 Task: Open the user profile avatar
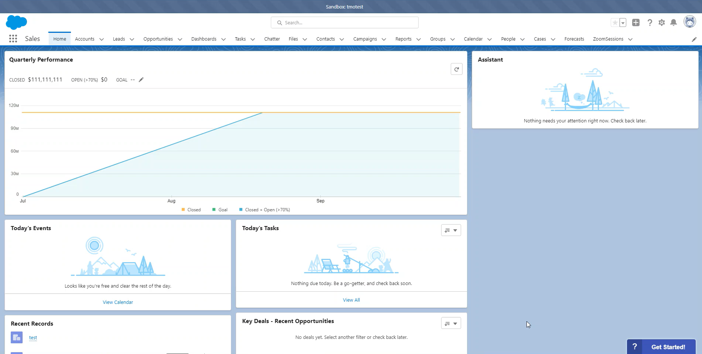(689, 22)
